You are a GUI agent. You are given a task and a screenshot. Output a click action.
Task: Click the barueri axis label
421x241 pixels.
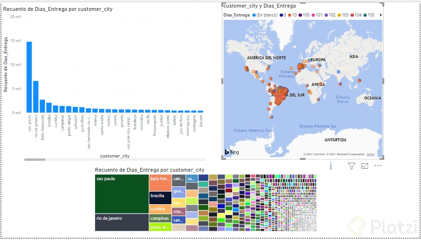click(201, 121)
